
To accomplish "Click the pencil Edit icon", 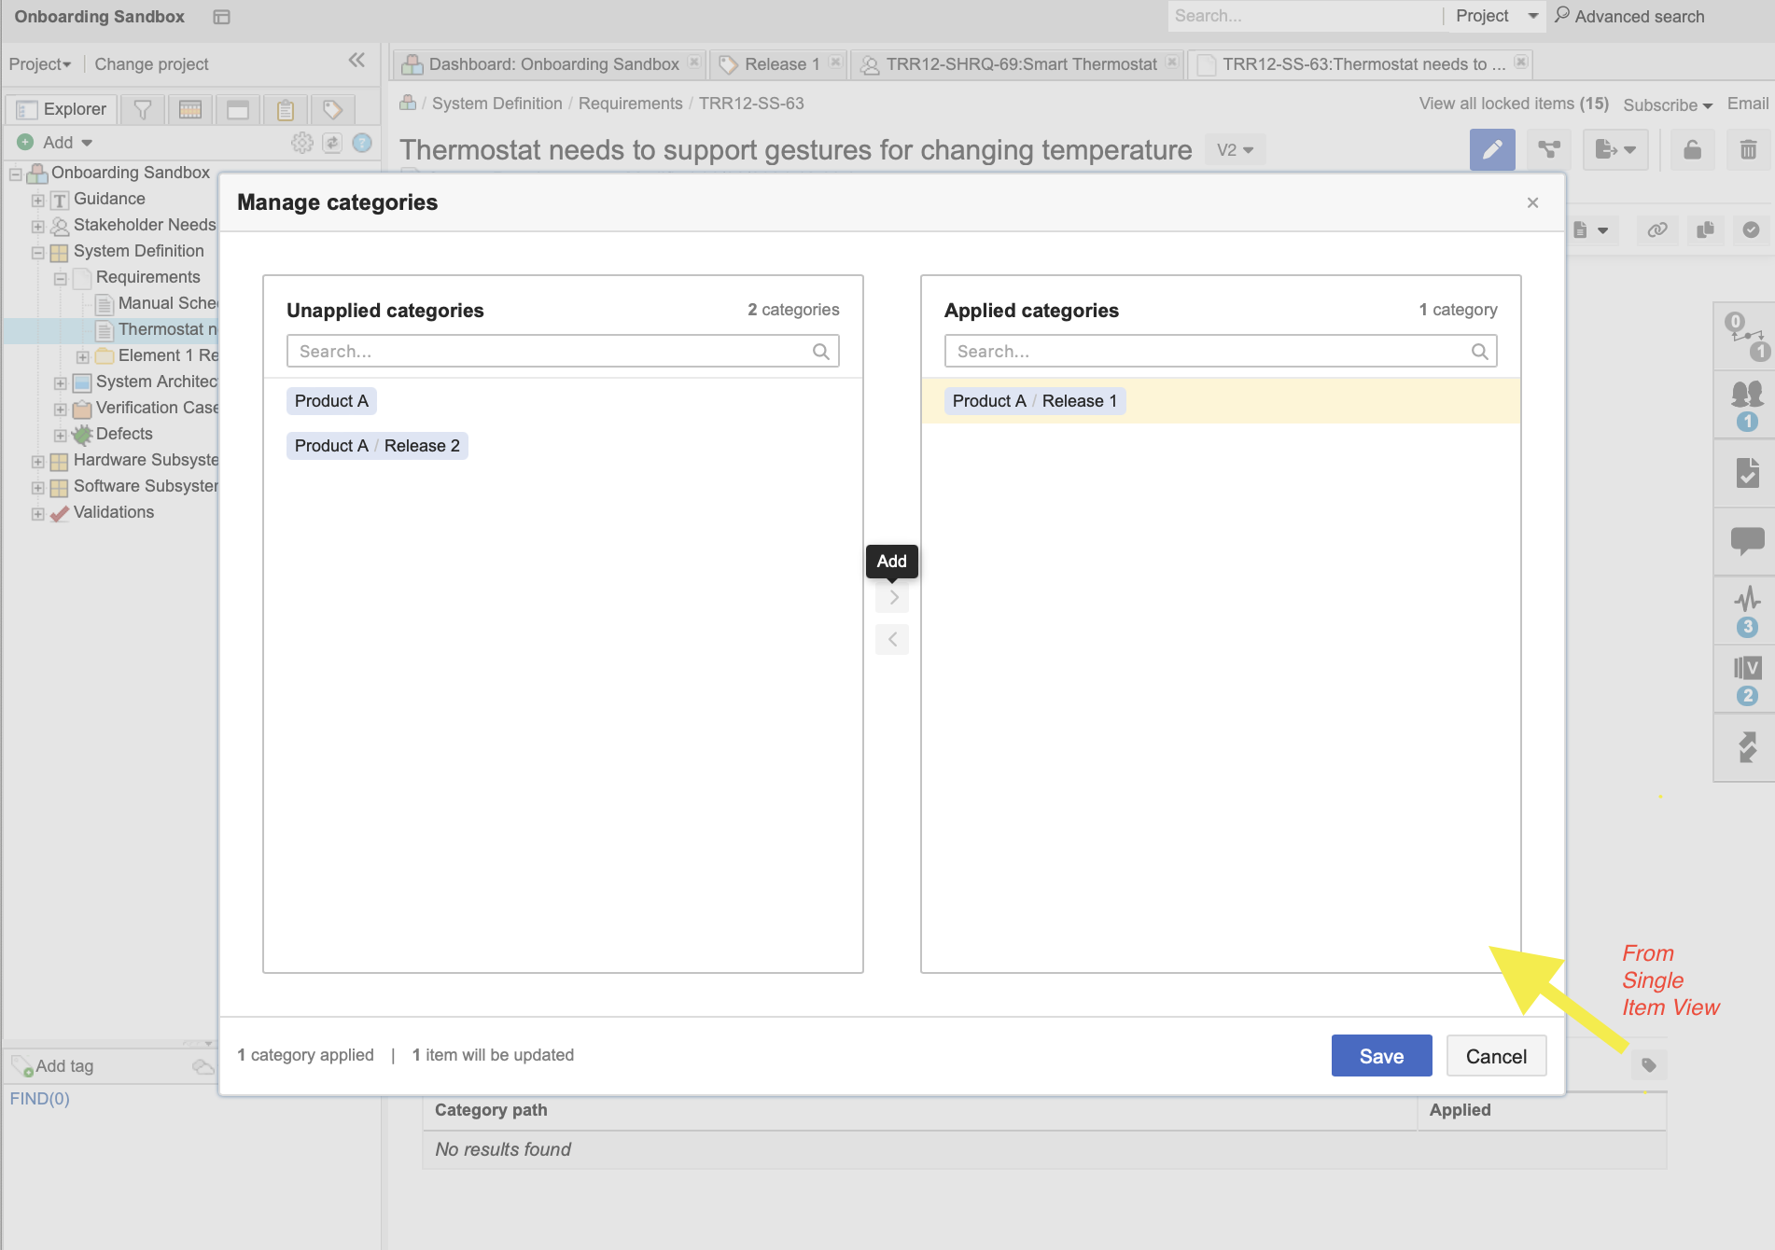I will 1491,149.
